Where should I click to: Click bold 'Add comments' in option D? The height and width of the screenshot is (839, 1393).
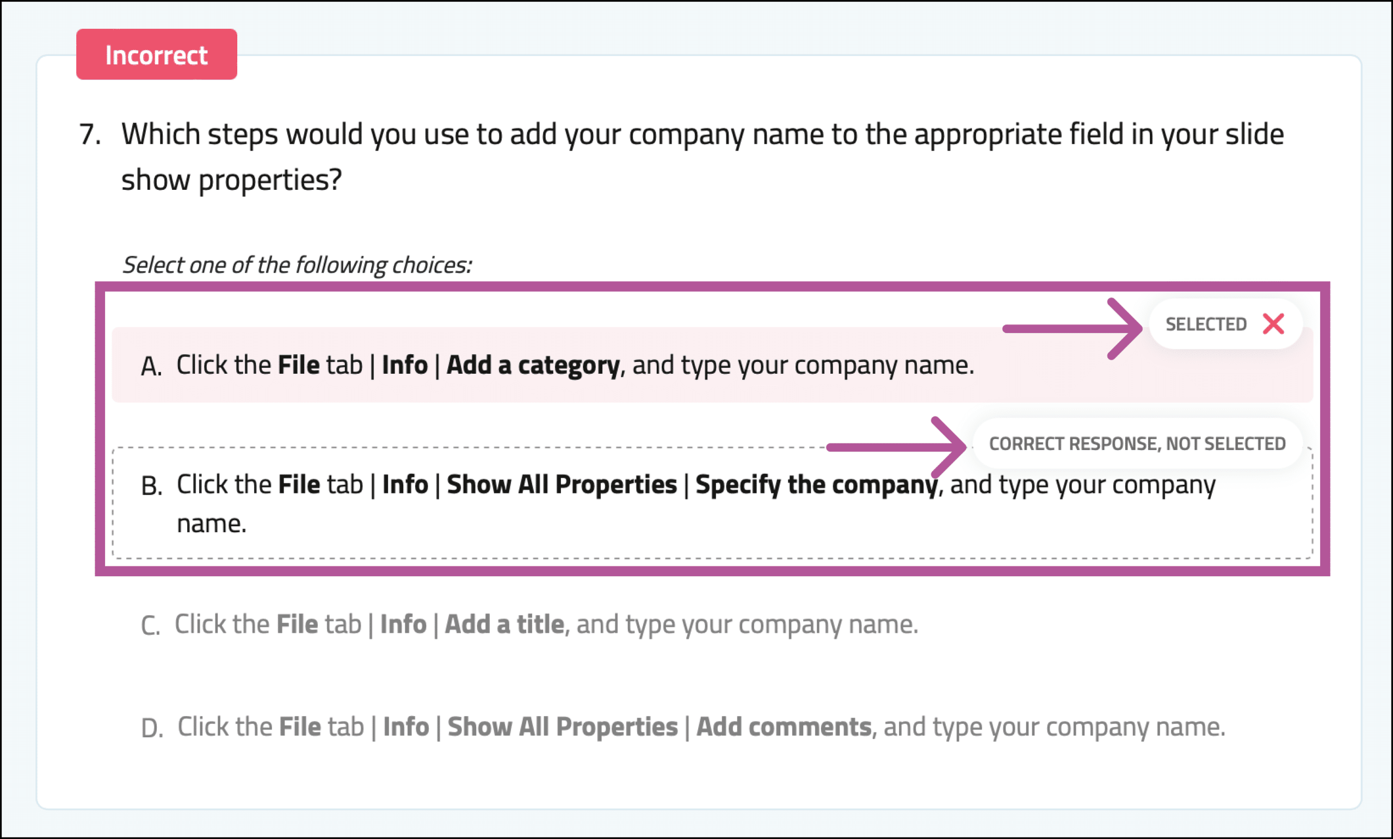coord(784,727)
